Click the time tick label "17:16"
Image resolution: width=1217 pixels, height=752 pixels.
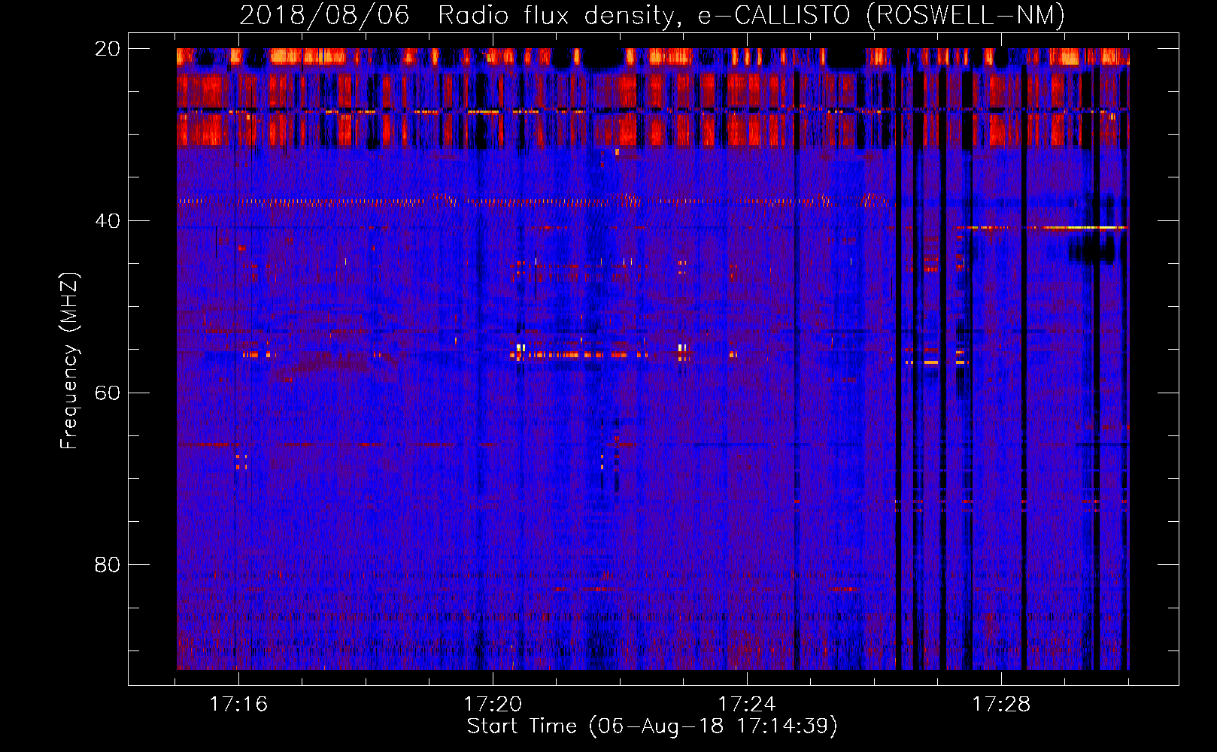(x=238, y=705)
